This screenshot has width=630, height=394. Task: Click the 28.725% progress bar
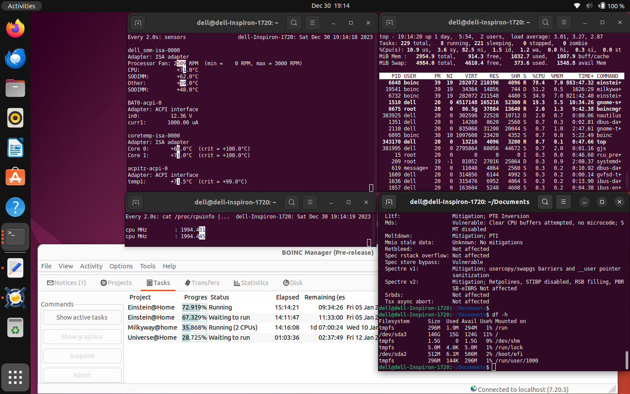click(194, 338)
